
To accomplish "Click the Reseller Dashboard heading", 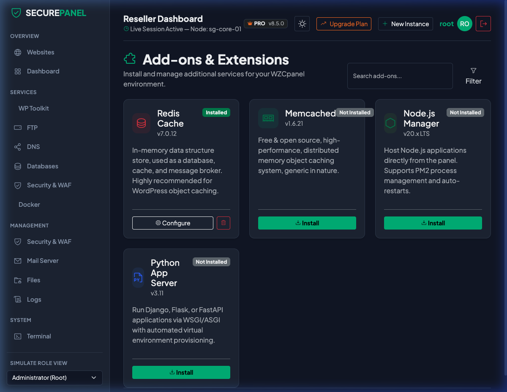I will click(163, 19).
